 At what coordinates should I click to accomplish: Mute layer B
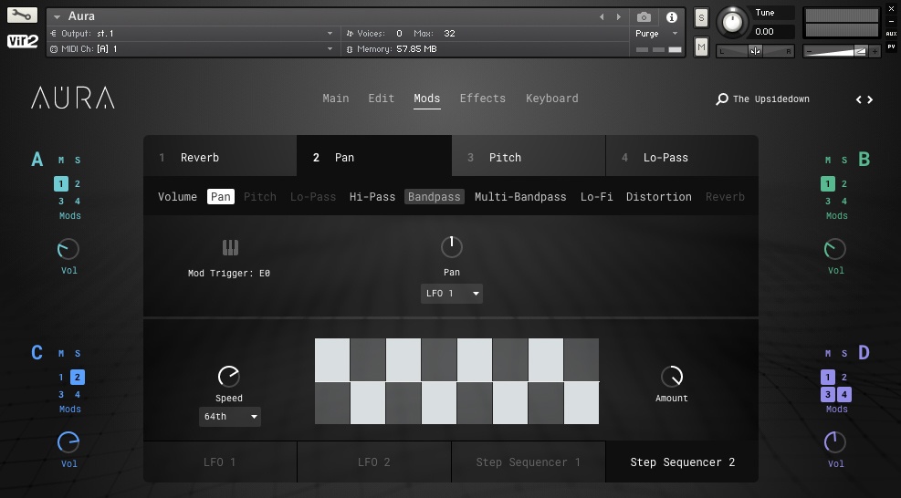[827, 161]
